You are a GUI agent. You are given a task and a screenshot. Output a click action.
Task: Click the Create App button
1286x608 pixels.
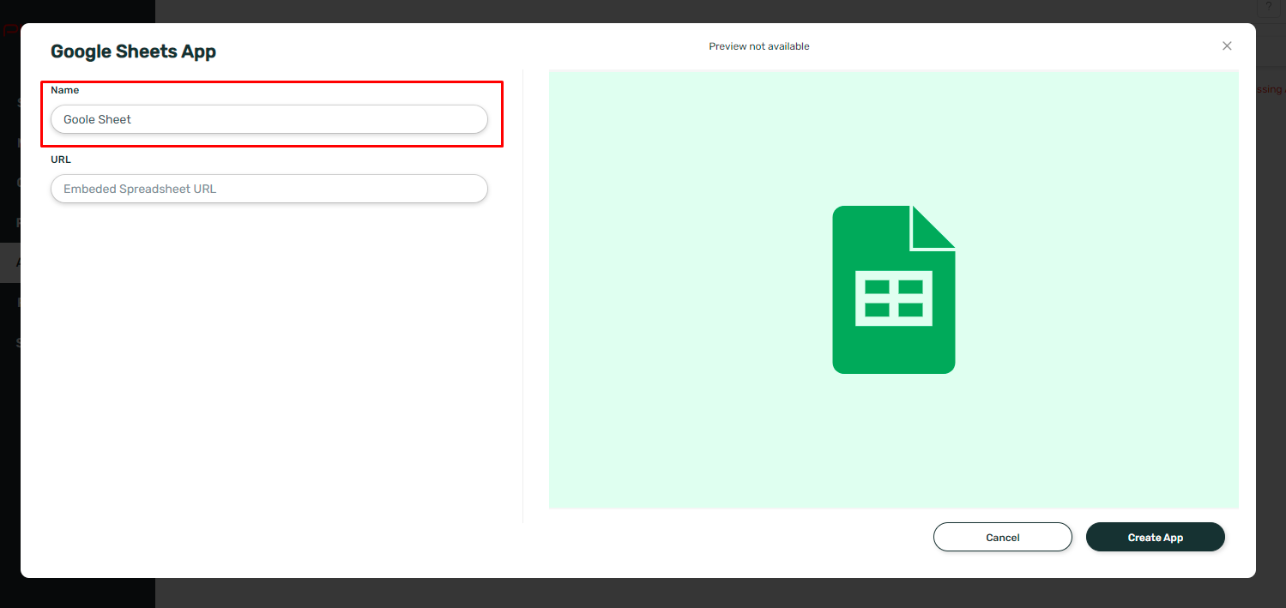tap(1155, 537)
